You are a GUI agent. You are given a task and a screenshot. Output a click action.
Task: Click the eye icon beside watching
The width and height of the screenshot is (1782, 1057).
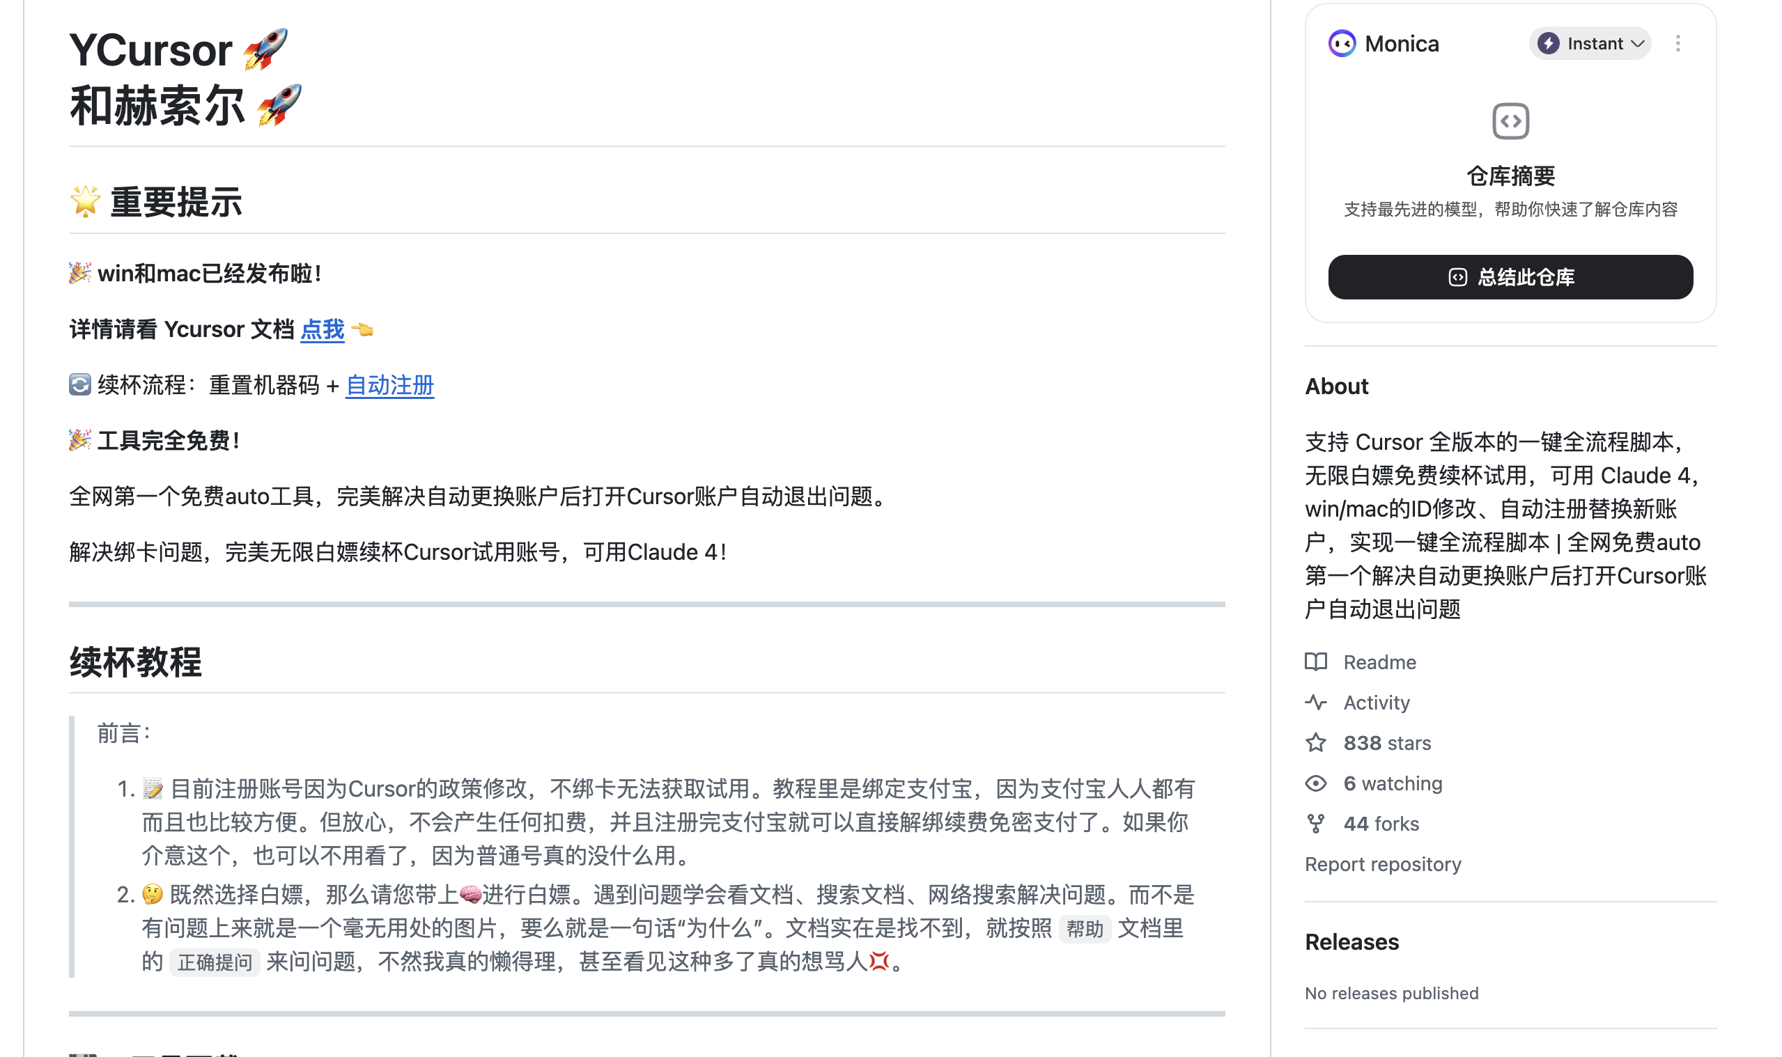1316,783
